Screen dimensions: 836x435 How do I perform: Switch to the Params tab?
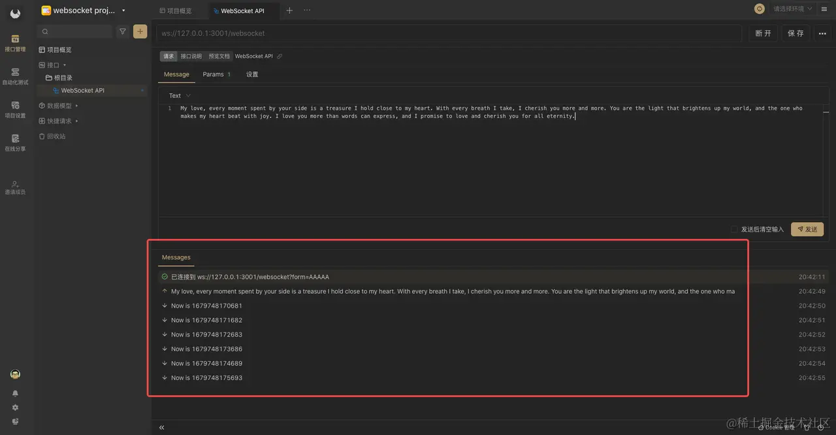[x=214, y=74]
